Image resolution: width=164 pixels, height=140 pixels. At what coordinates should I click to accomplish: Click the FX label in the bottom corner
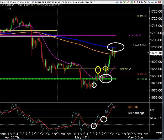(x=161, y=138)
